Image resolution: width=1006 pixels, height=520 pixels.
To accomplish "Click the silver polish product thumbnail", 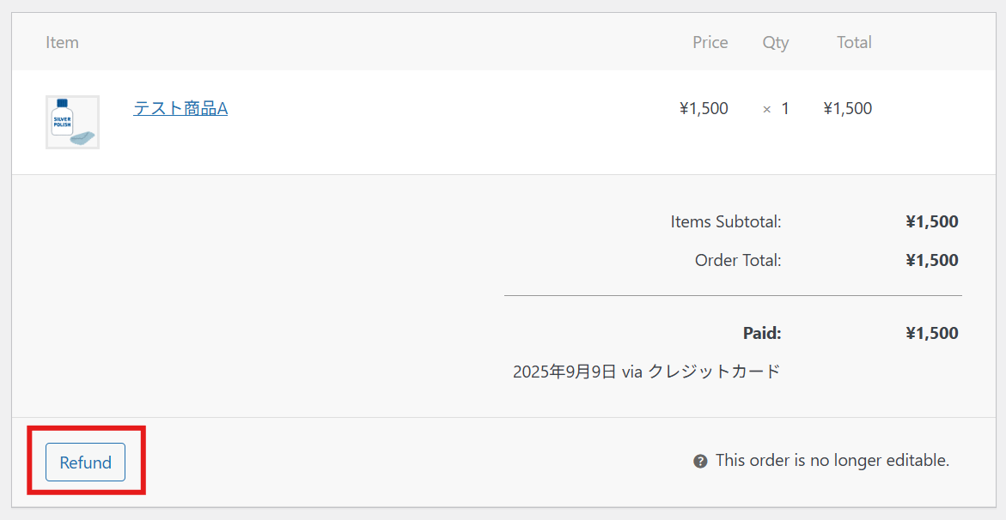I will [x=72, y=122].
